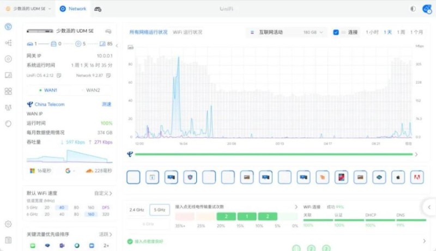This screenshot has height=251, width=436.
Task: Click the green China Telecom uptime bar
Action: (x=274, y=154)
